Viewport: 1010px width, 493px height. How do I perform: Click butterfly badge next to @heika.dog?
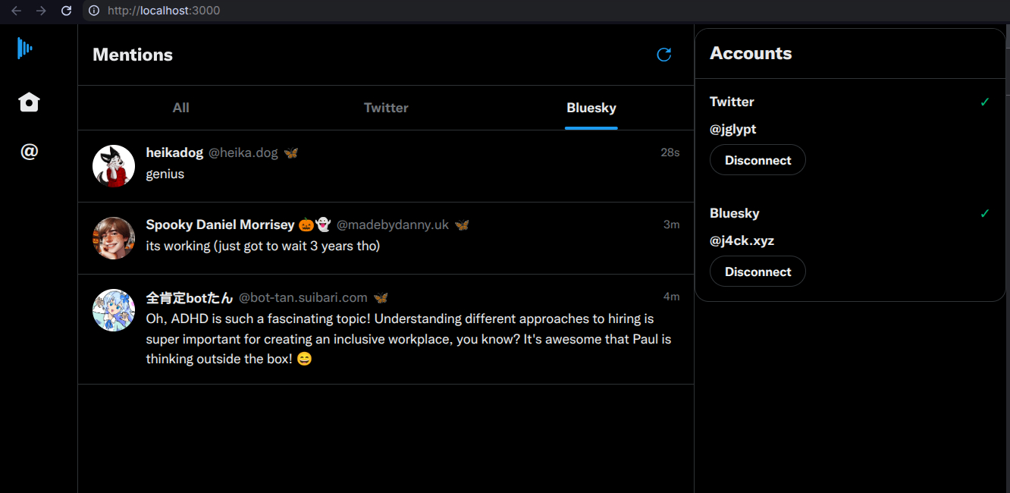(x=291, y=153)
